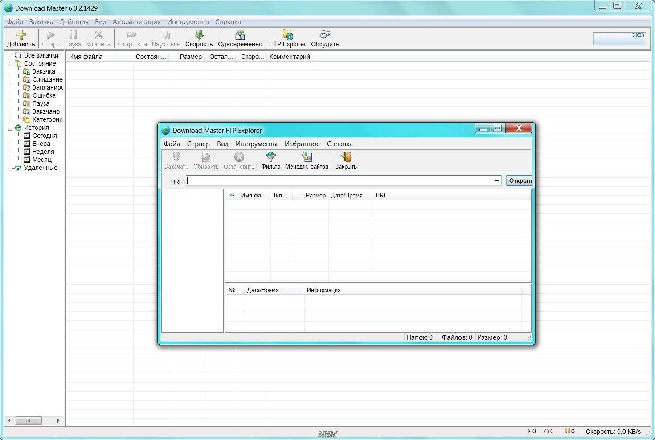The image size is (655, 440).
Task: Open the Одновременно simultaneous downloads icon
Action: 240,35
